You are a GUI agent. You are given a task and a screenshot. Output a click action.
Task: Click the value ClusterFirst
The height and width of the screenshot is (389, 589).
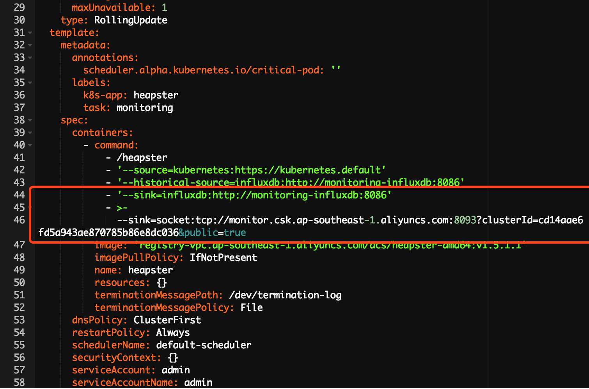pos(167,320)
